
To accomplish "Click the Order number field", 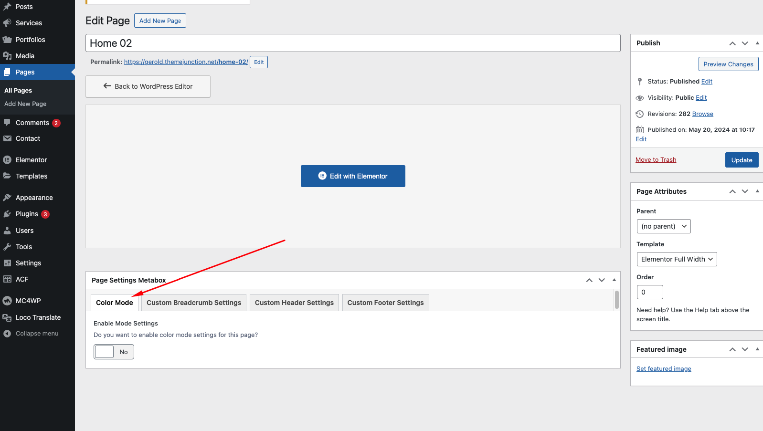I will pos(650,292).
